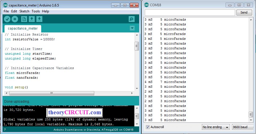Click editor scroll left arrow
This screenshot has width=256, height=134.
point(6,93)
